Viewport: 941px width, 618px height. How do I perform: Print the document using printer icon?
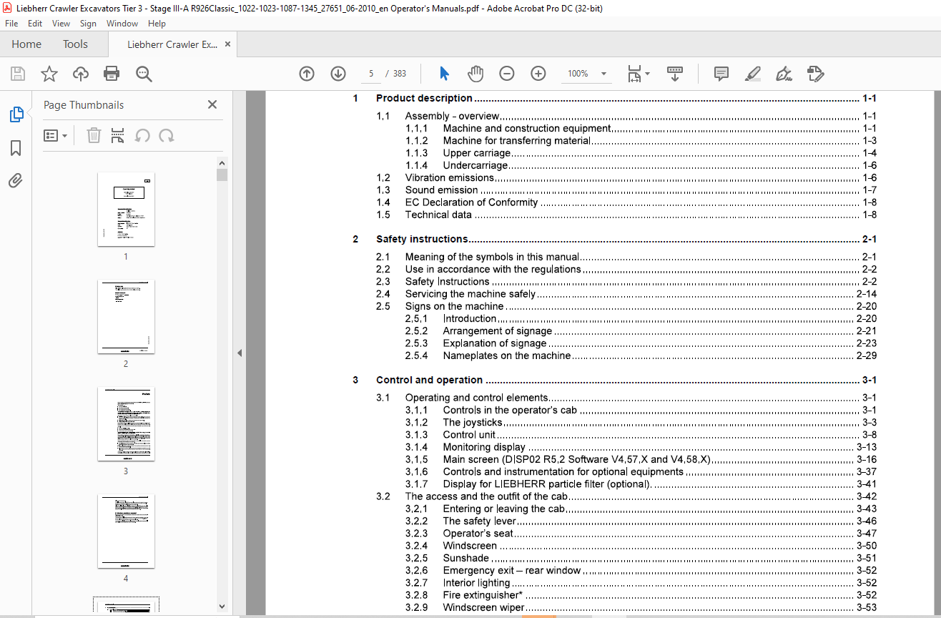(x=112, y=74)
